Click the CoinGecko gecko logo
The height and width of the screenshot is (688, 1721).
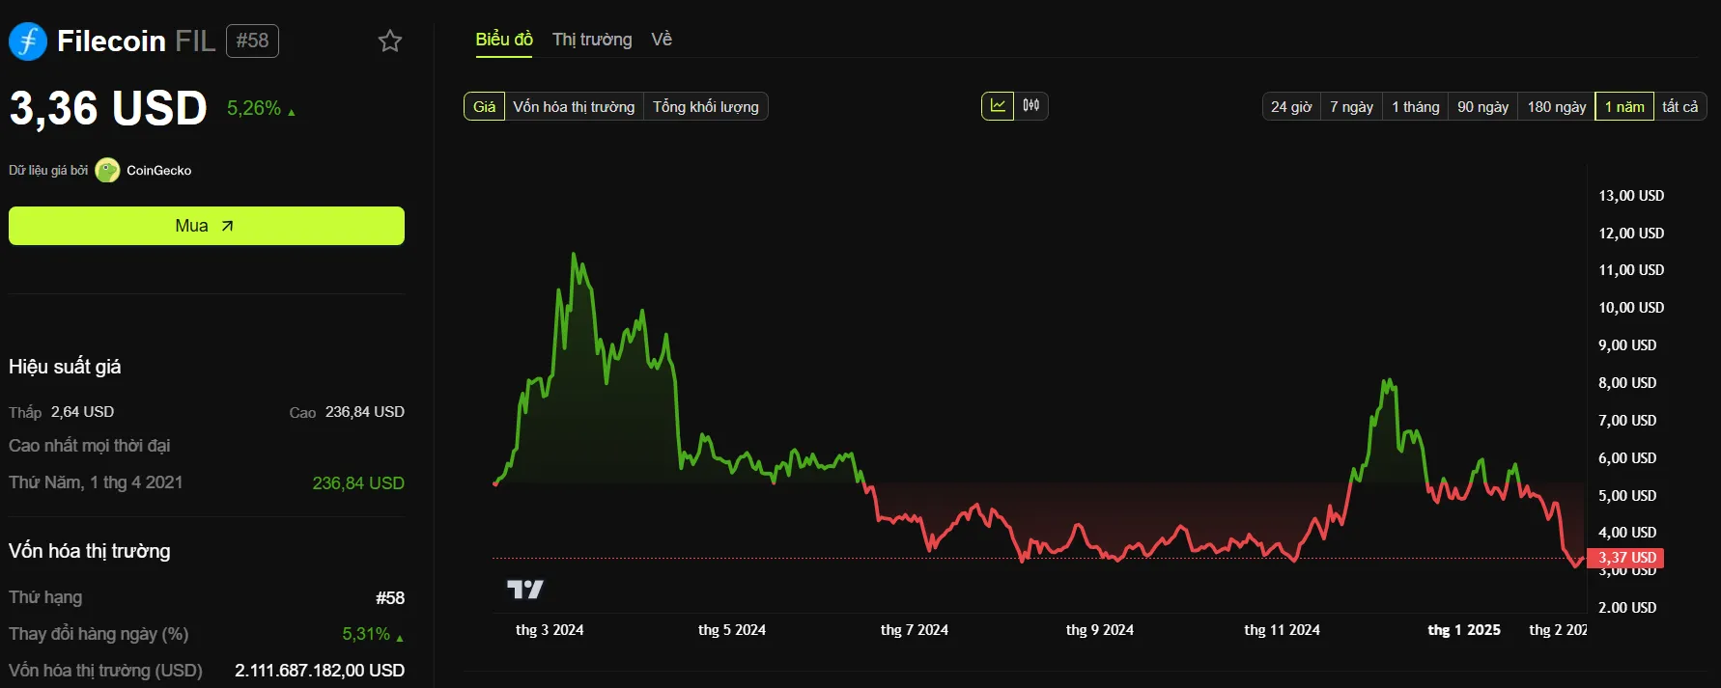click(107, 171)
